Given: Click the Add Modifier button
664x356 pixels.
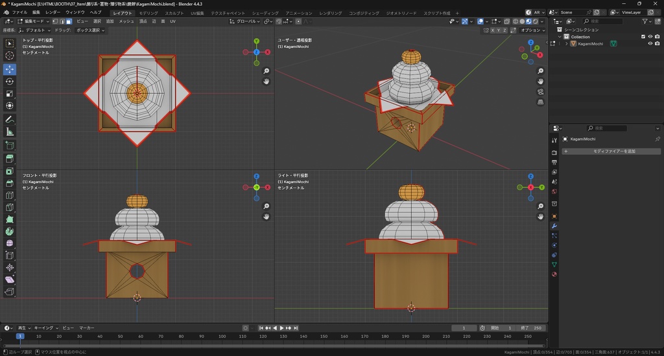Looking at the screenshot, I should 611,151.
